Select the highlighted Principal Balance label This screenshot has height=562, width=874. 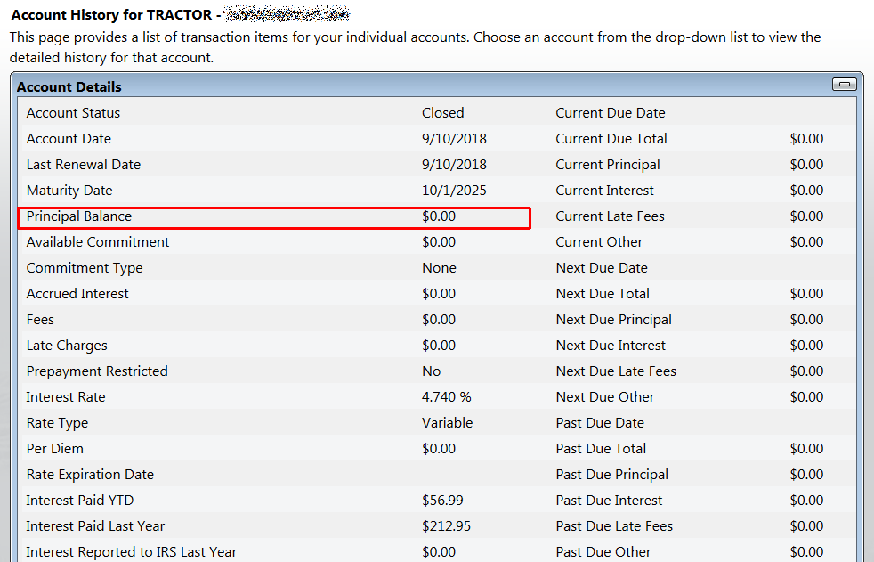click(x=79, y=216)
